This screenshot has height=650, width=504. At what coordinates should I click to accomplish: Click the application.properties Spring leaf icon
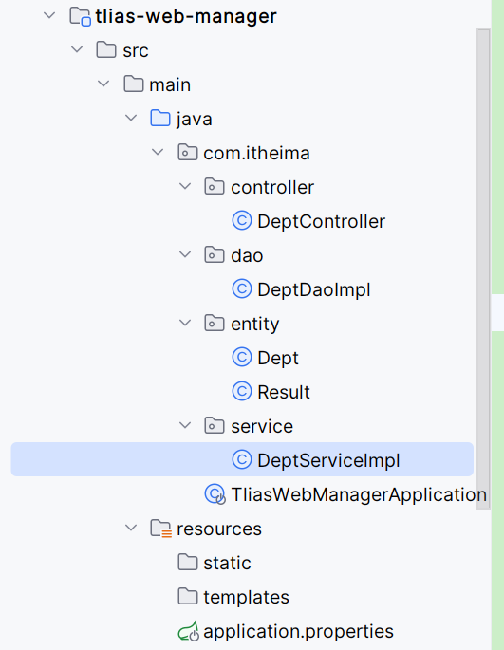[188, 631]
